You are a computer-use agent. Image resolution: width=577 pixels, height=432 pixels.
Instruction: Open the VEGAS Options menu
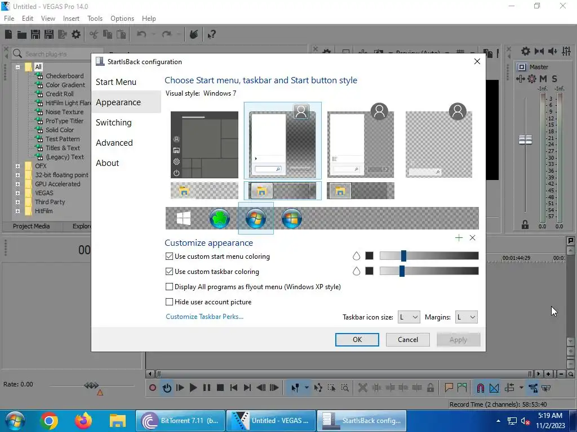click(122, 19)
